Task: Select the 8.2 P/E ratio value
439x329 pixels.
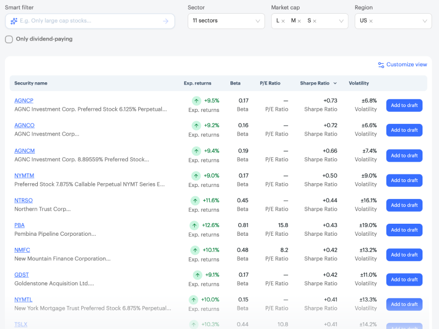Action: 284,250
